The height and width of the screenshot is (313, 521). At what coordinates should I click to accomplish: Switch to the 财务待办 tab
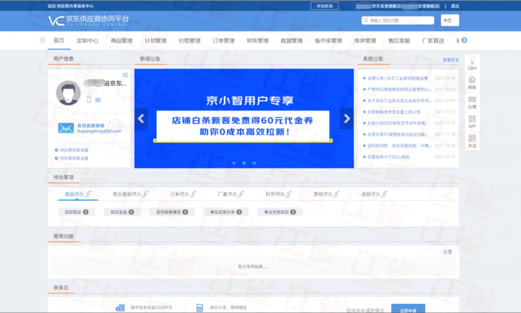tap(278, 194)
